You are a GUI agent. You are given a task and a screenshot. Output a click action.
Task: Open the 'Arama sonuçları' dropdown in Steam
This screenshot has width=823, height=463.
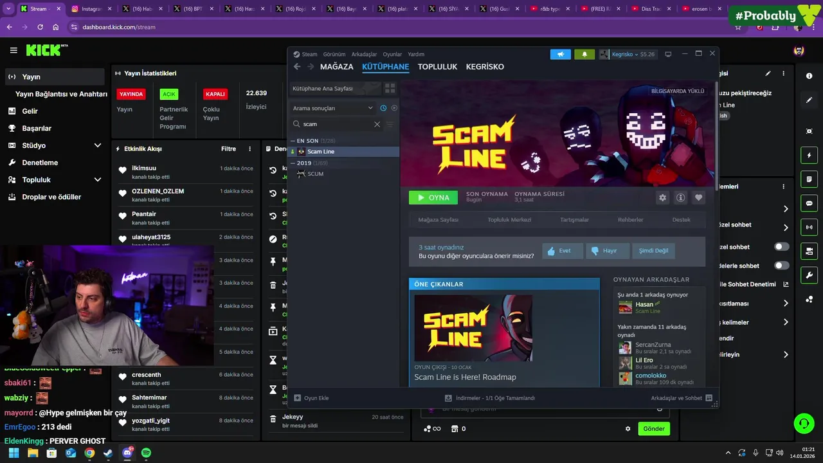tap(332, 108)
